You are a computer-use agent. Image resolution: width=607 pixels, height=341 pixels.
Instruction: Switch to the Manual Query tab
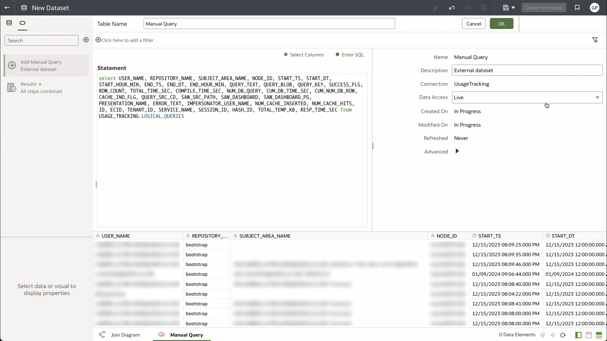[x=187, y=335]
